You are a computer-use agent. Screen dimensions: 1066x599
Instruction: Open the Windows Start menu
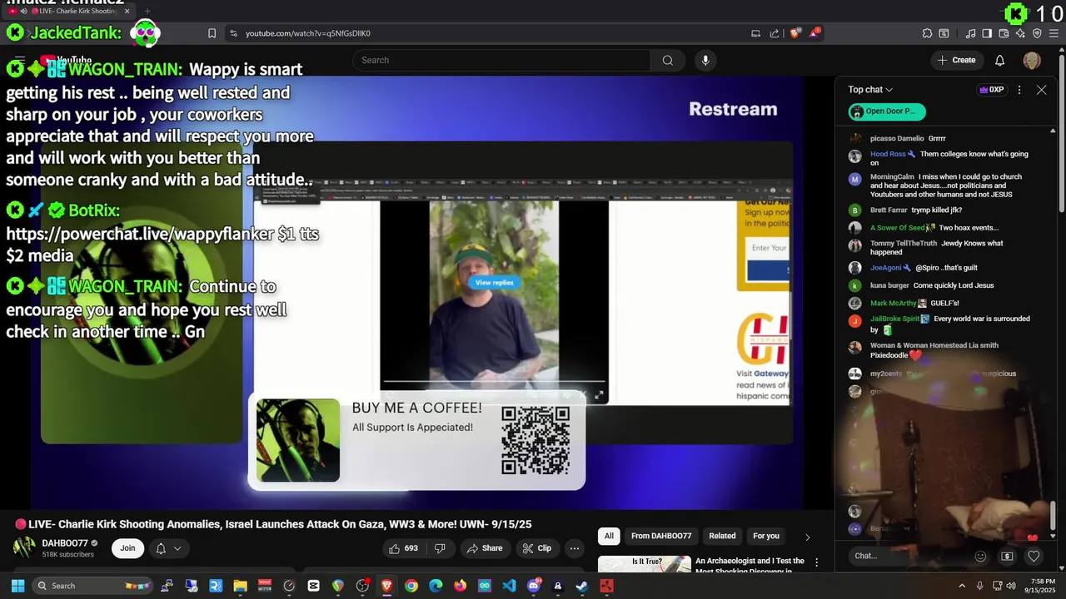coord(17,586)
